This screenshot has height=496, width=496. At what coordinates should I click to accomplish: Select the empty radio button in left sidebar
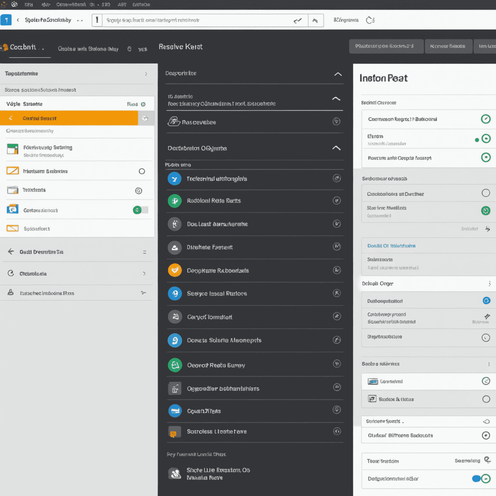[142, 171]
